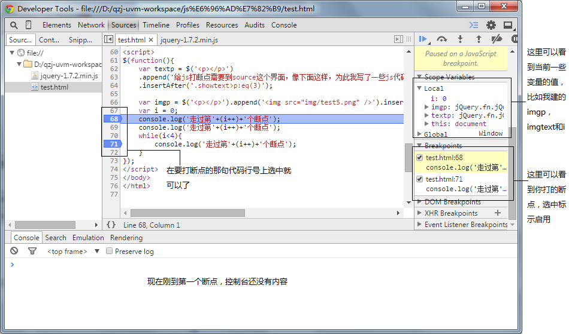569x334 pixels.
Task: Expand the this: document entry
Action: [x=426, y=124]
